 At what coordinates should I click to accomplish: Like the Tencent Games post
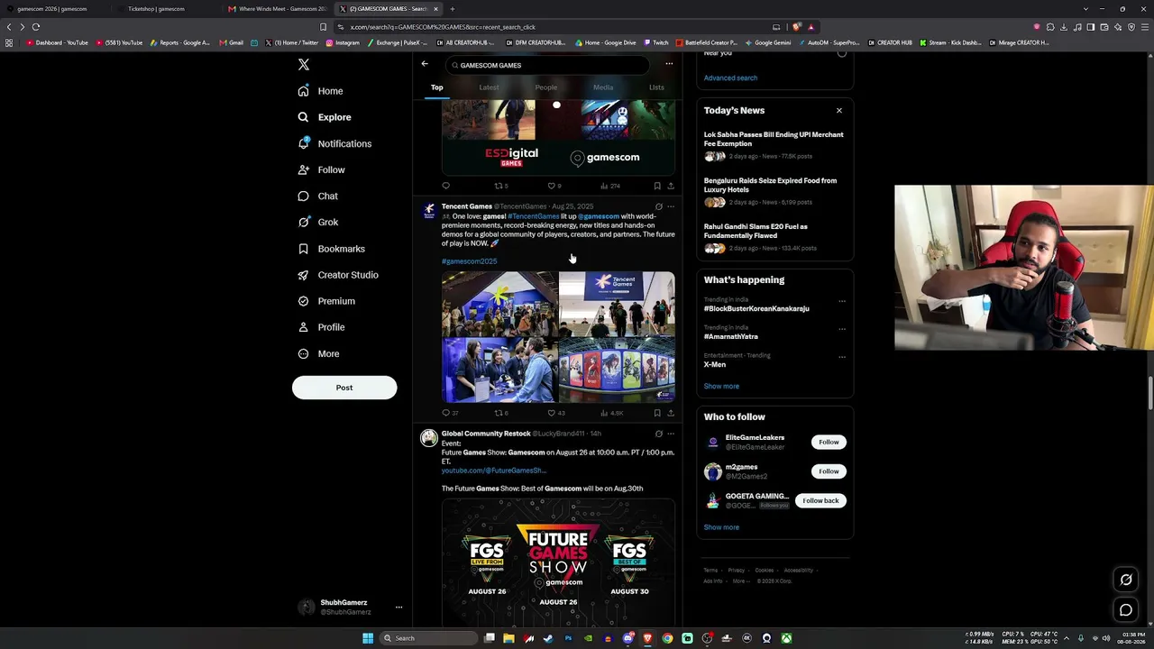tap(552, 413)
